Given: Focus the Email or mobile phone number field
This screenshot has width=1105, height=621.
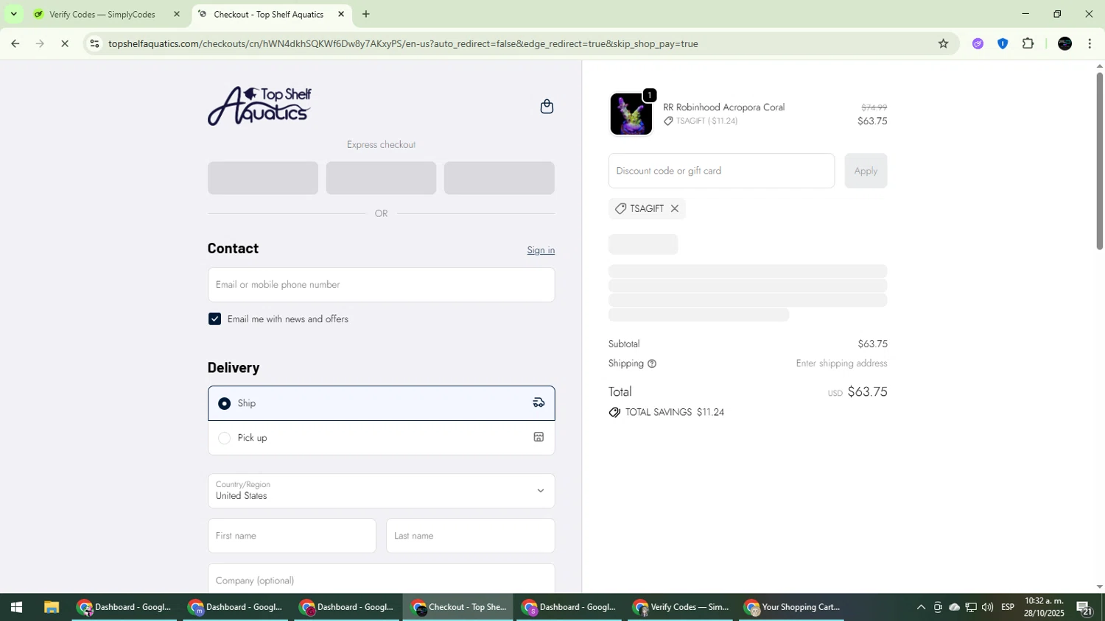Looking at the screenshot, I should pos(381,285).
